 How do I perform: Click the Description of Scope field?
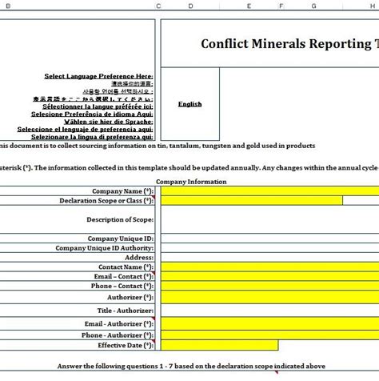(270, 219)
